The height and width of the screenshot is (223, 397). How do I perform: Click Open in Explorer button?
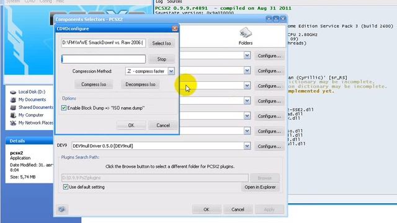pyautogui.click(x=260, y=187)
